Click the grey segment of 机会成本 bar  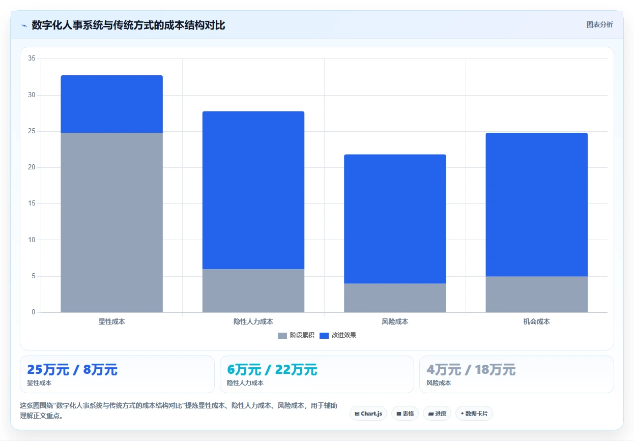(537, 294)
